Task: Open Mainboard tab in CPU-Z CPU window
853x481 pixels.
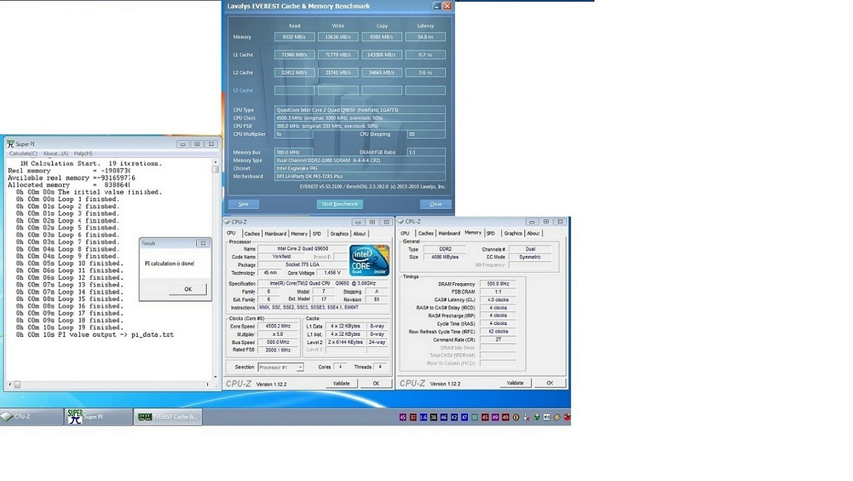Action: (276, 234)
